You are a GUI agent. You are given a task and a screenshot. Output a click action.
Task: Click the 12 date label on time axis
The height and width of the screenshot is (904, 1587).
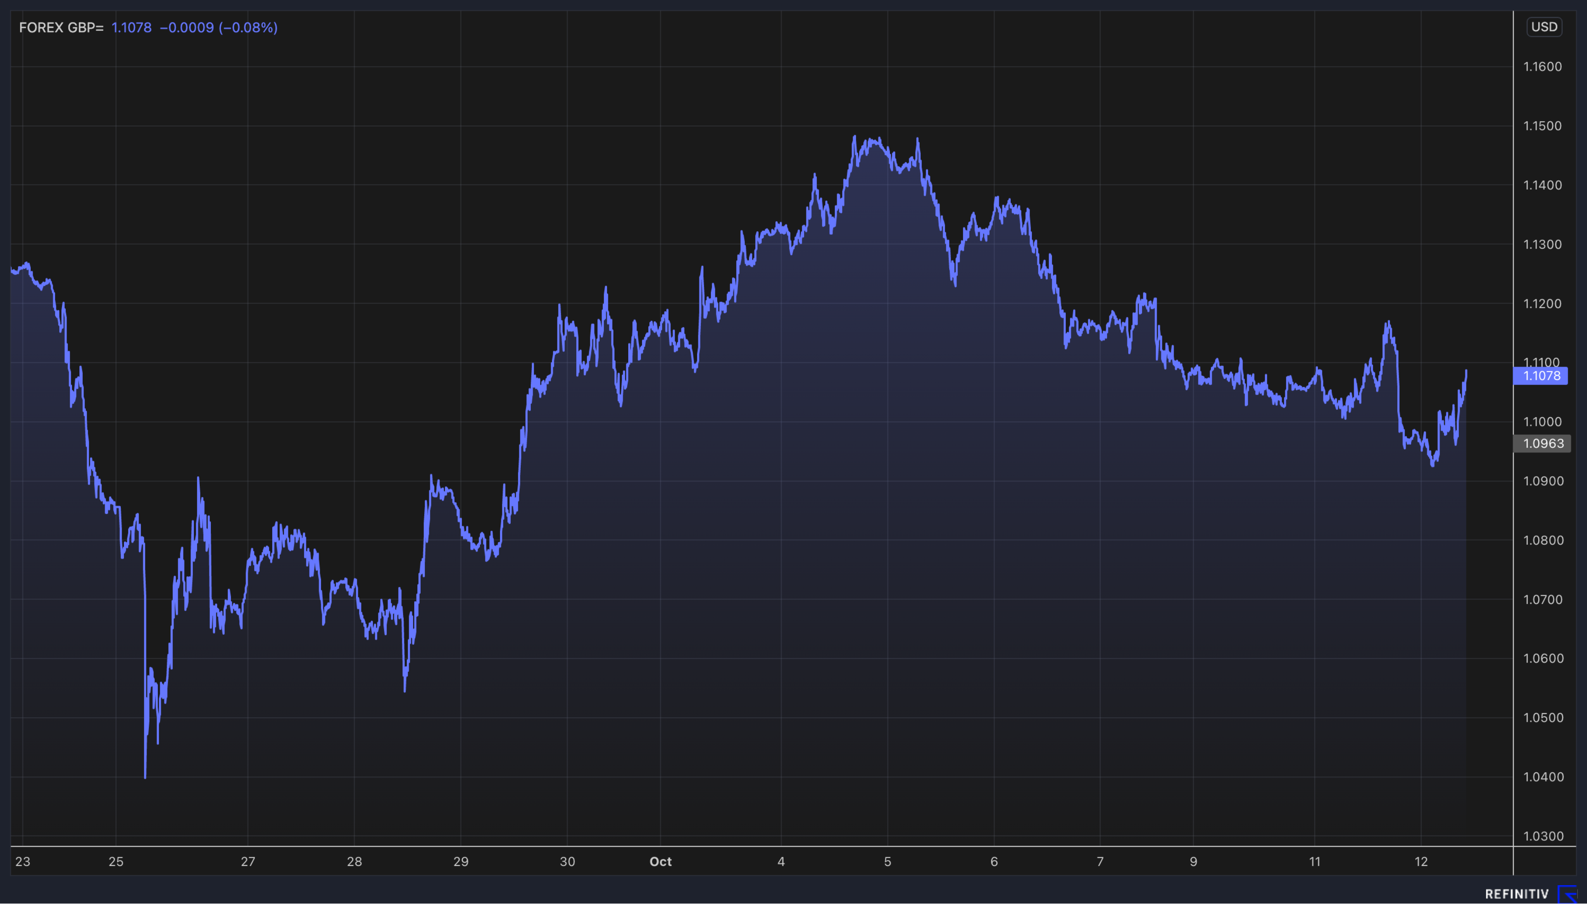pos(1421,861)
